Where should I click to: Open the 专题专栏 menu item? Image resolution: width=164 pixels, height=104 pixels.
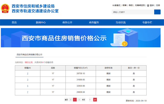tap(147, 22)
